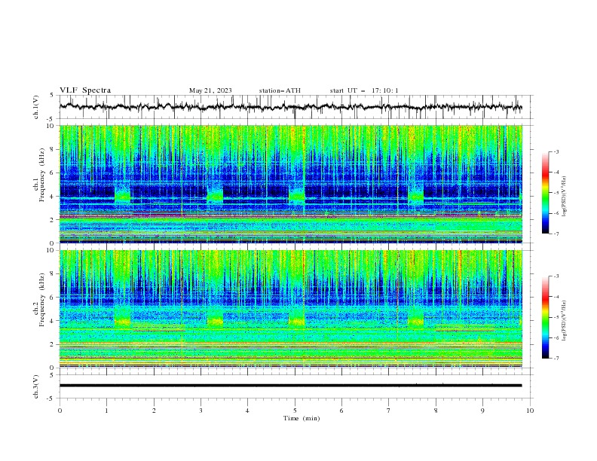
Task: Click the ch.1 4 kHz burst near minute 5
Action: [296, 197]
